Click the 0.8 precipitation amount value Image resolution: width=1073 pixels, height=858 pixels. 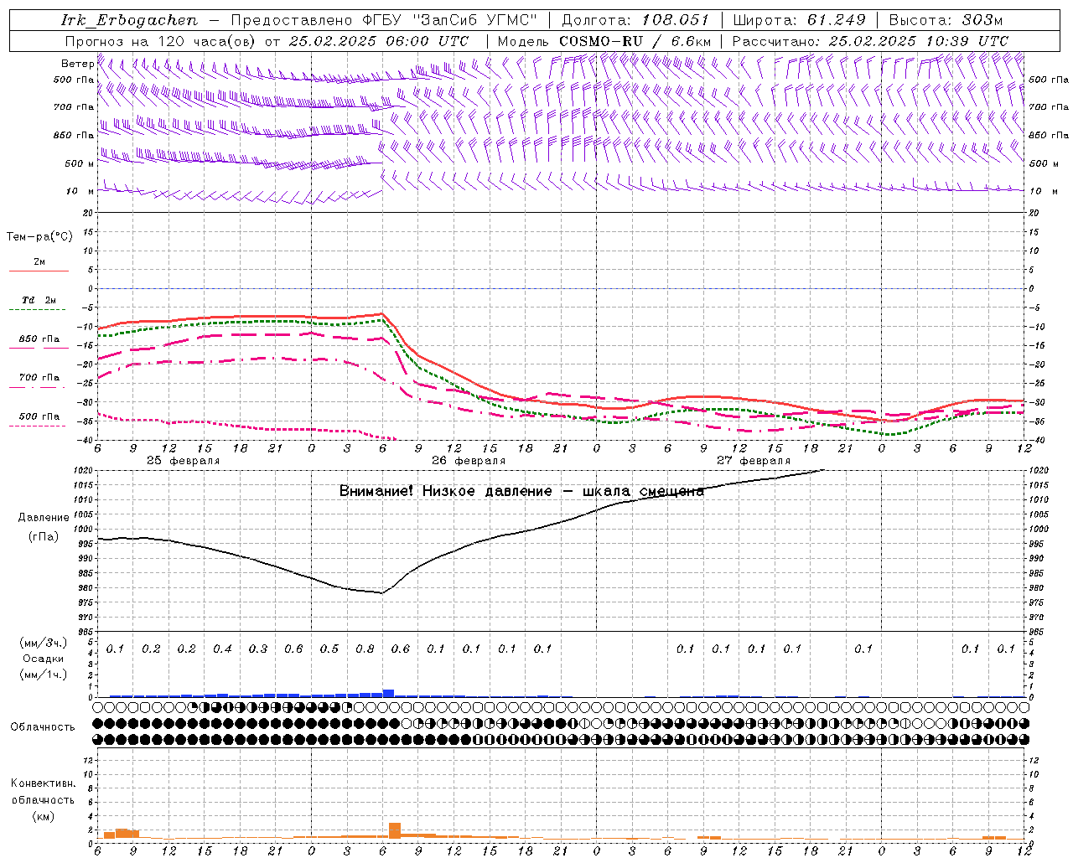click(x=365, y=649)
